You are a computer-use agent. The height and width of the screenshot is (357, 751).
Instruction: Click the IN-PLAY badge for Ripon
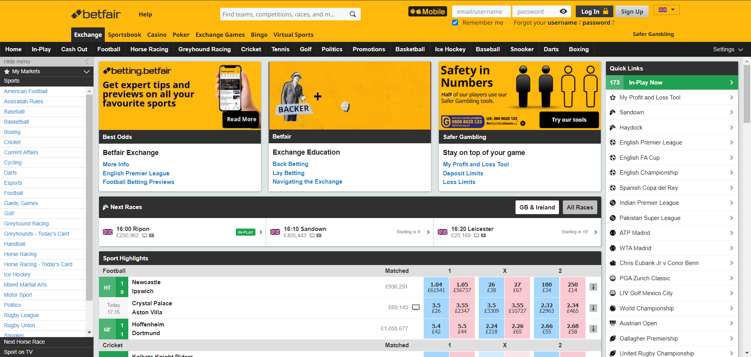click(x=246, y=232)
